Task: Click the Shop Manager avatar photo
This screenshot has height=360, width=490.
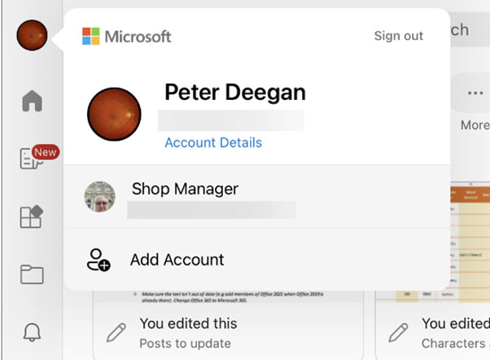Action: 100,197
